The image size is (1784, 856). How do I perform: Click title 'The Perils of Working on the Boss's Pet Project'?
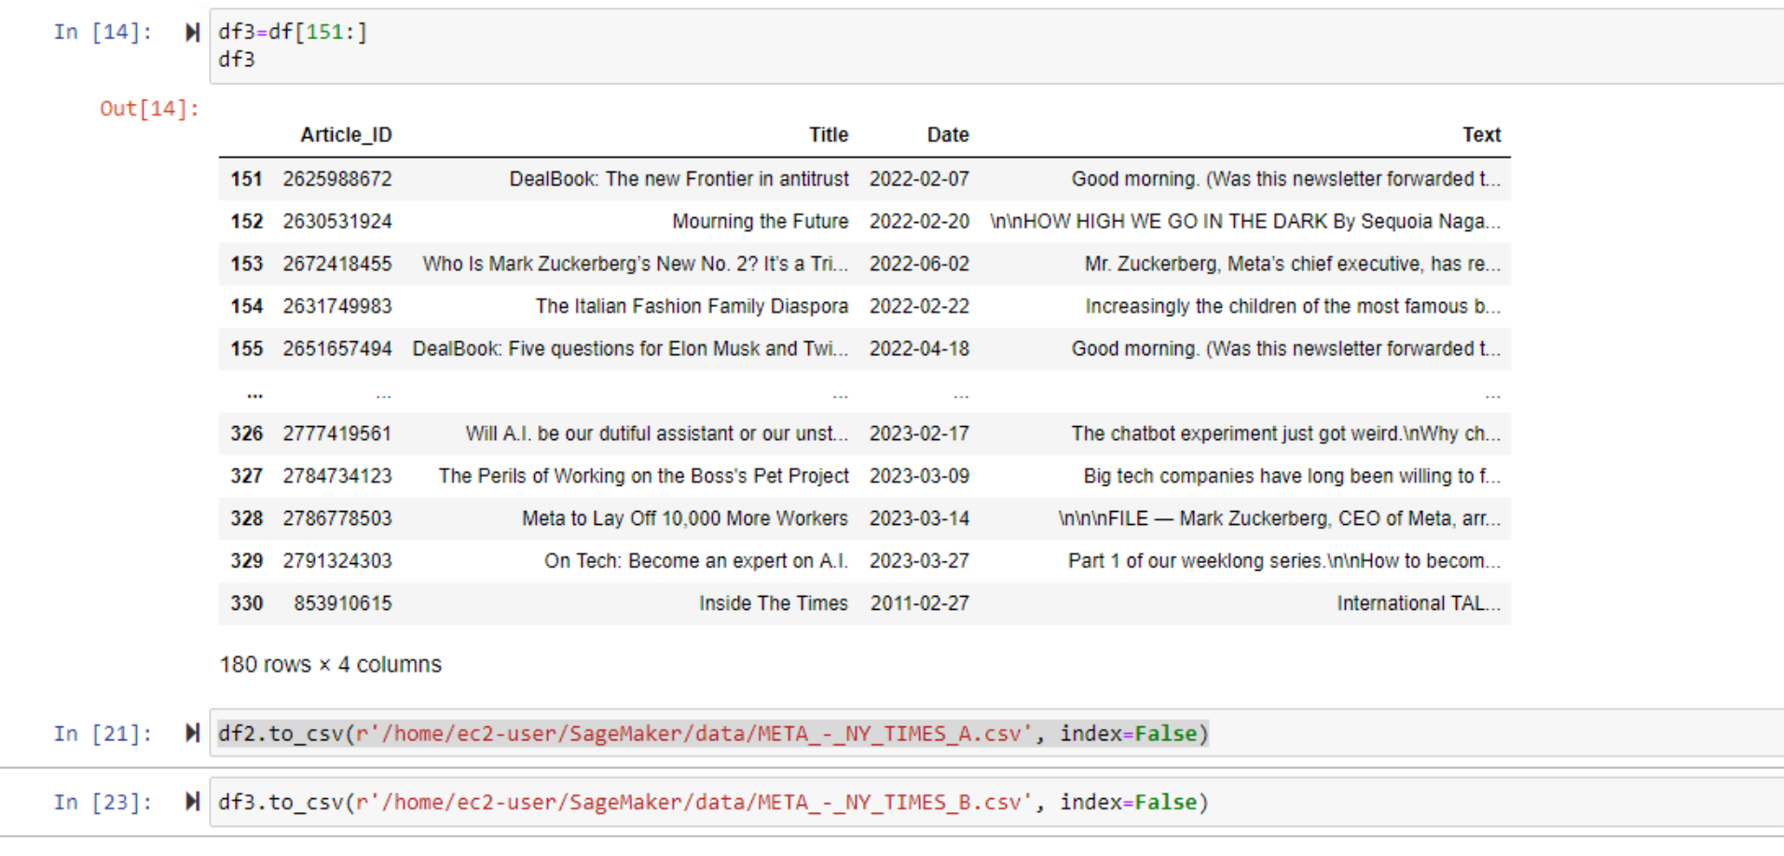[643, 476]
